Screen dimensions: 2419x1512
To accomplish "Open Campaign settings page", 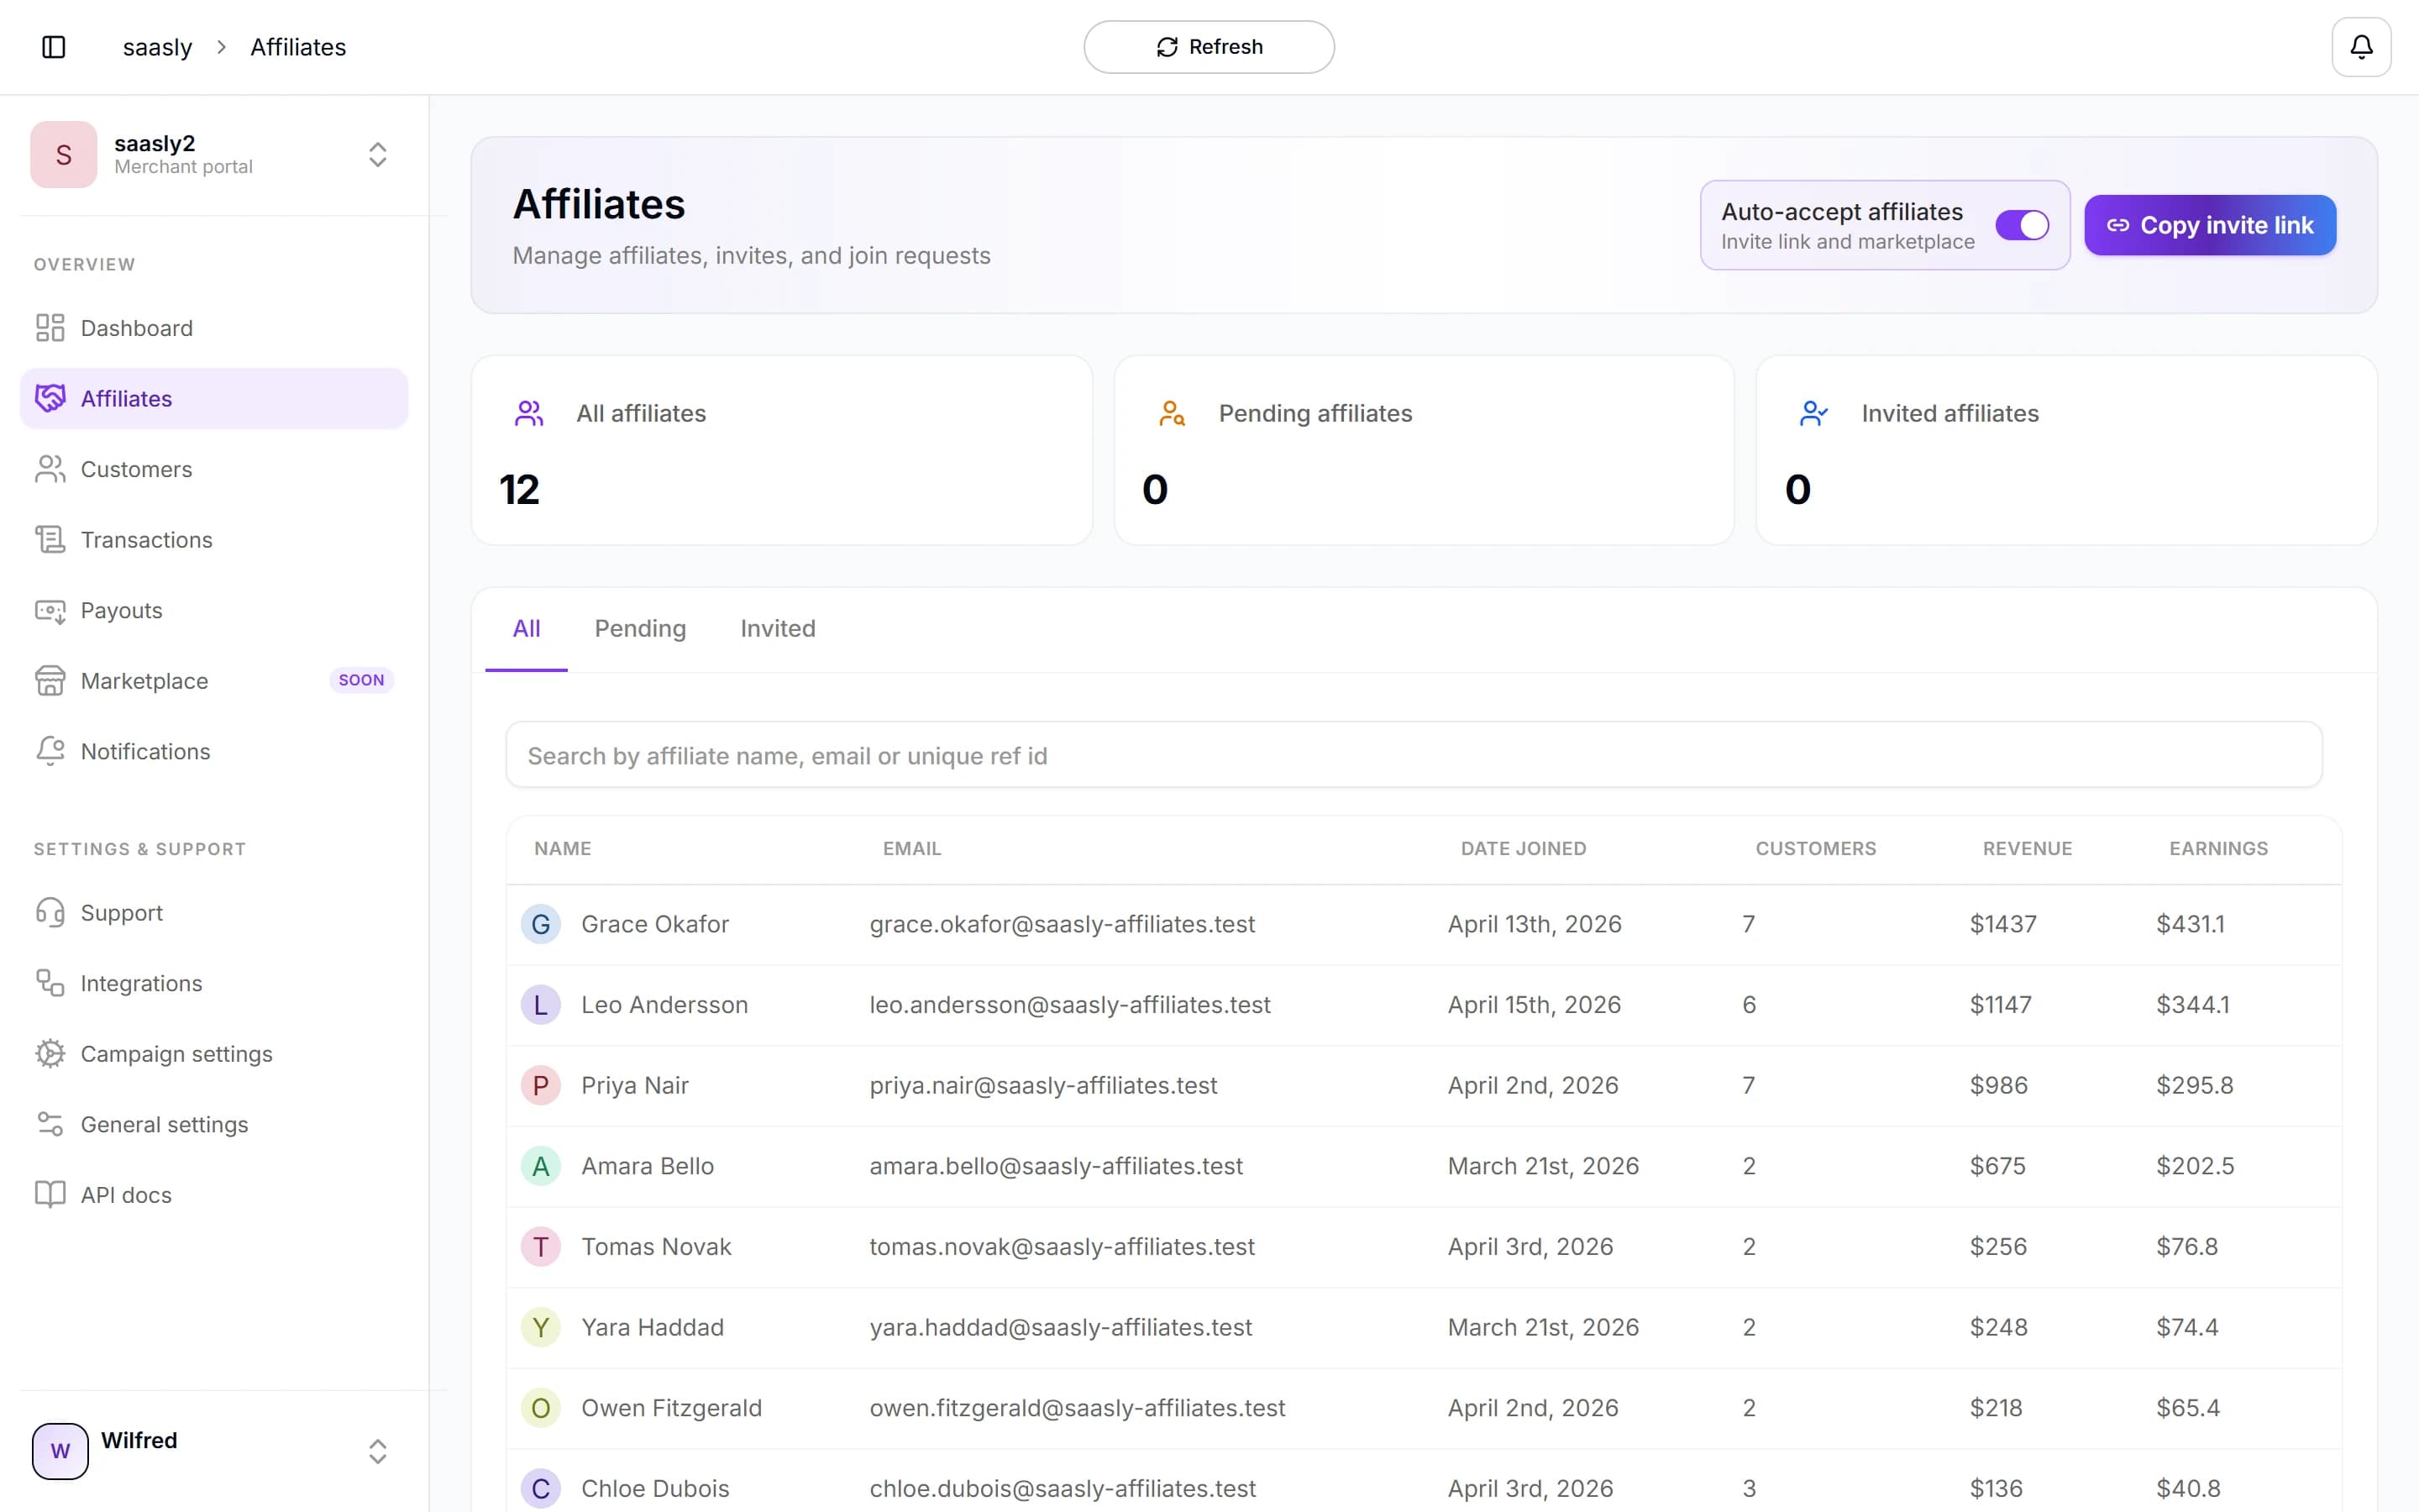I will point(214,1054).
